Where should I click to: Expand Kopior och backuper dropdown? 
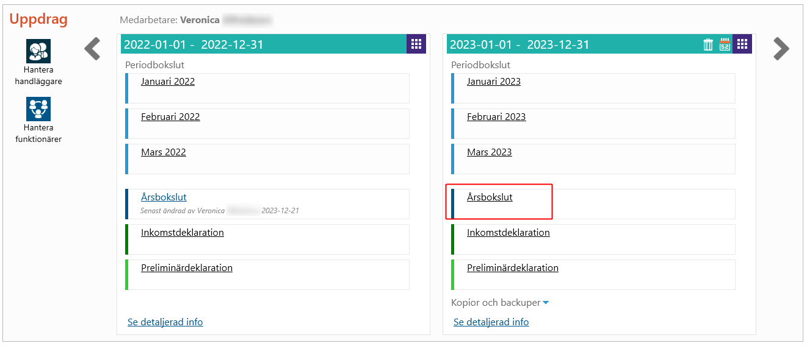pos(501,303)
